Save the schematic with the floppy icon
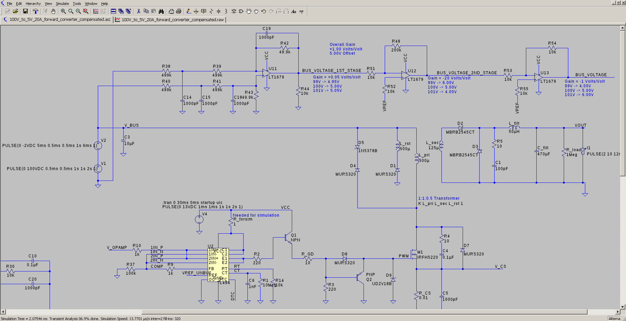 (x=25, y=11)
